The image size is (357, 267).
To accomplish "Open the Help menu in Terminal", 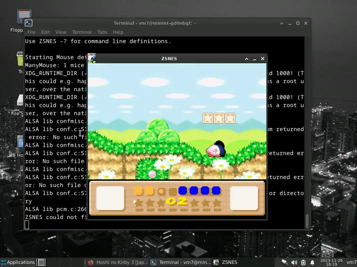I will (118, 32).
